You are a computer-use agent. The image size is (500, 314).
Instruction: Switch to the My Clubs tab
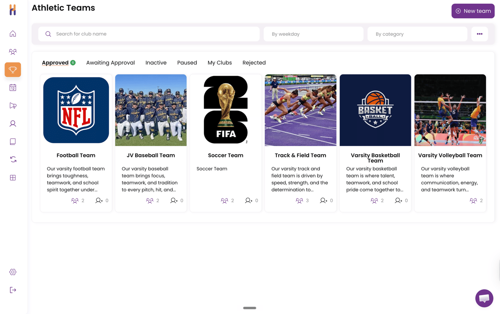click(x=220, y=63)
